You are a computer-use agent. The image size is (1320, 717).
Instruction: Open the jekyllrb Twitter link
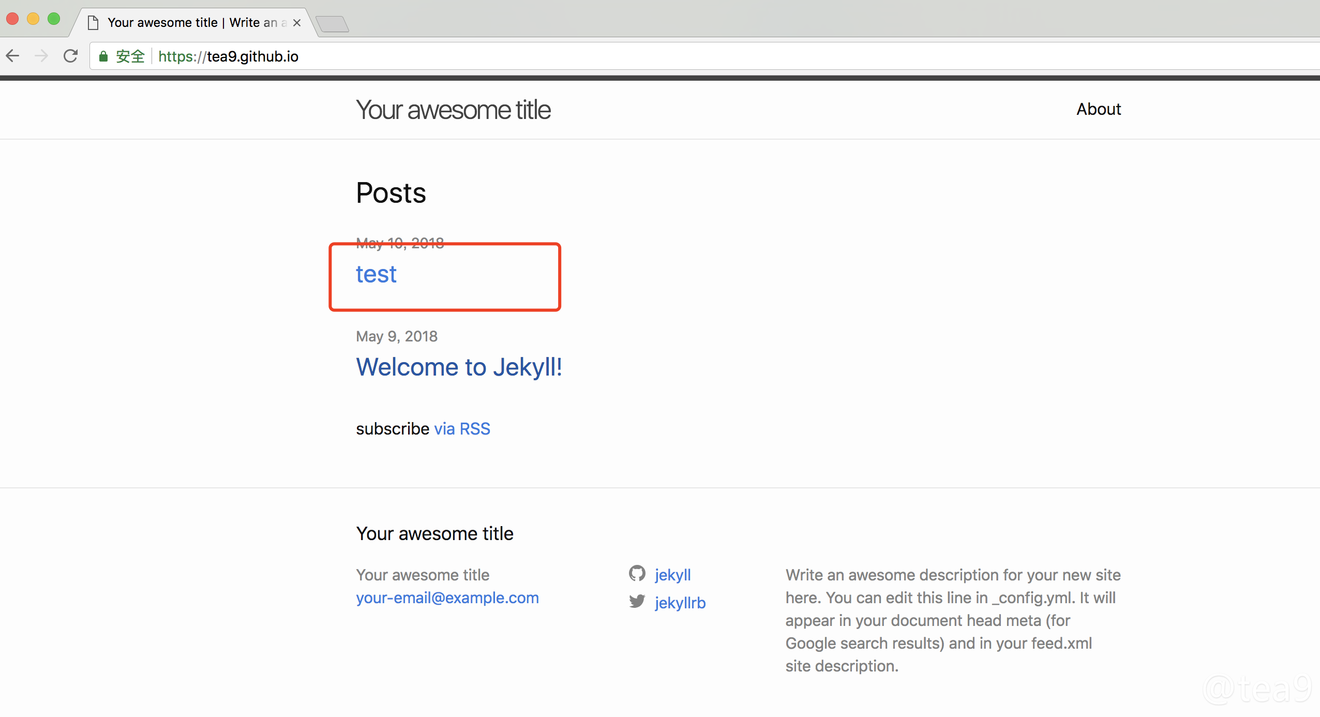coord(680,603)
